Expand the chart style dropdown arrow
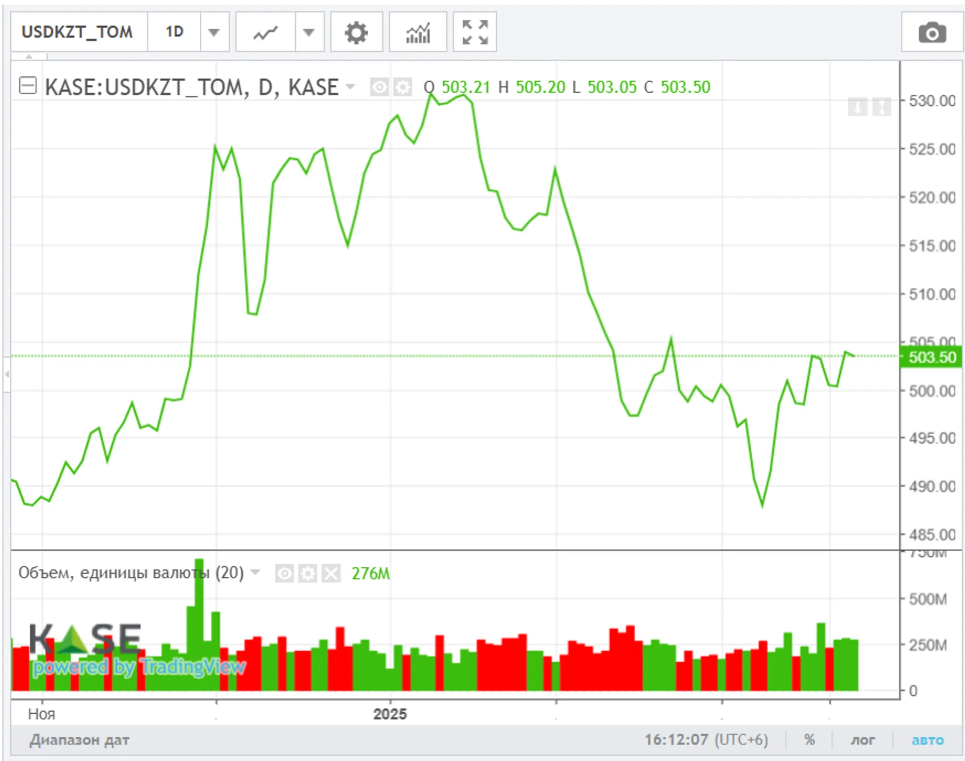Viewport: 965px width, 761px height. pos(309,33)
